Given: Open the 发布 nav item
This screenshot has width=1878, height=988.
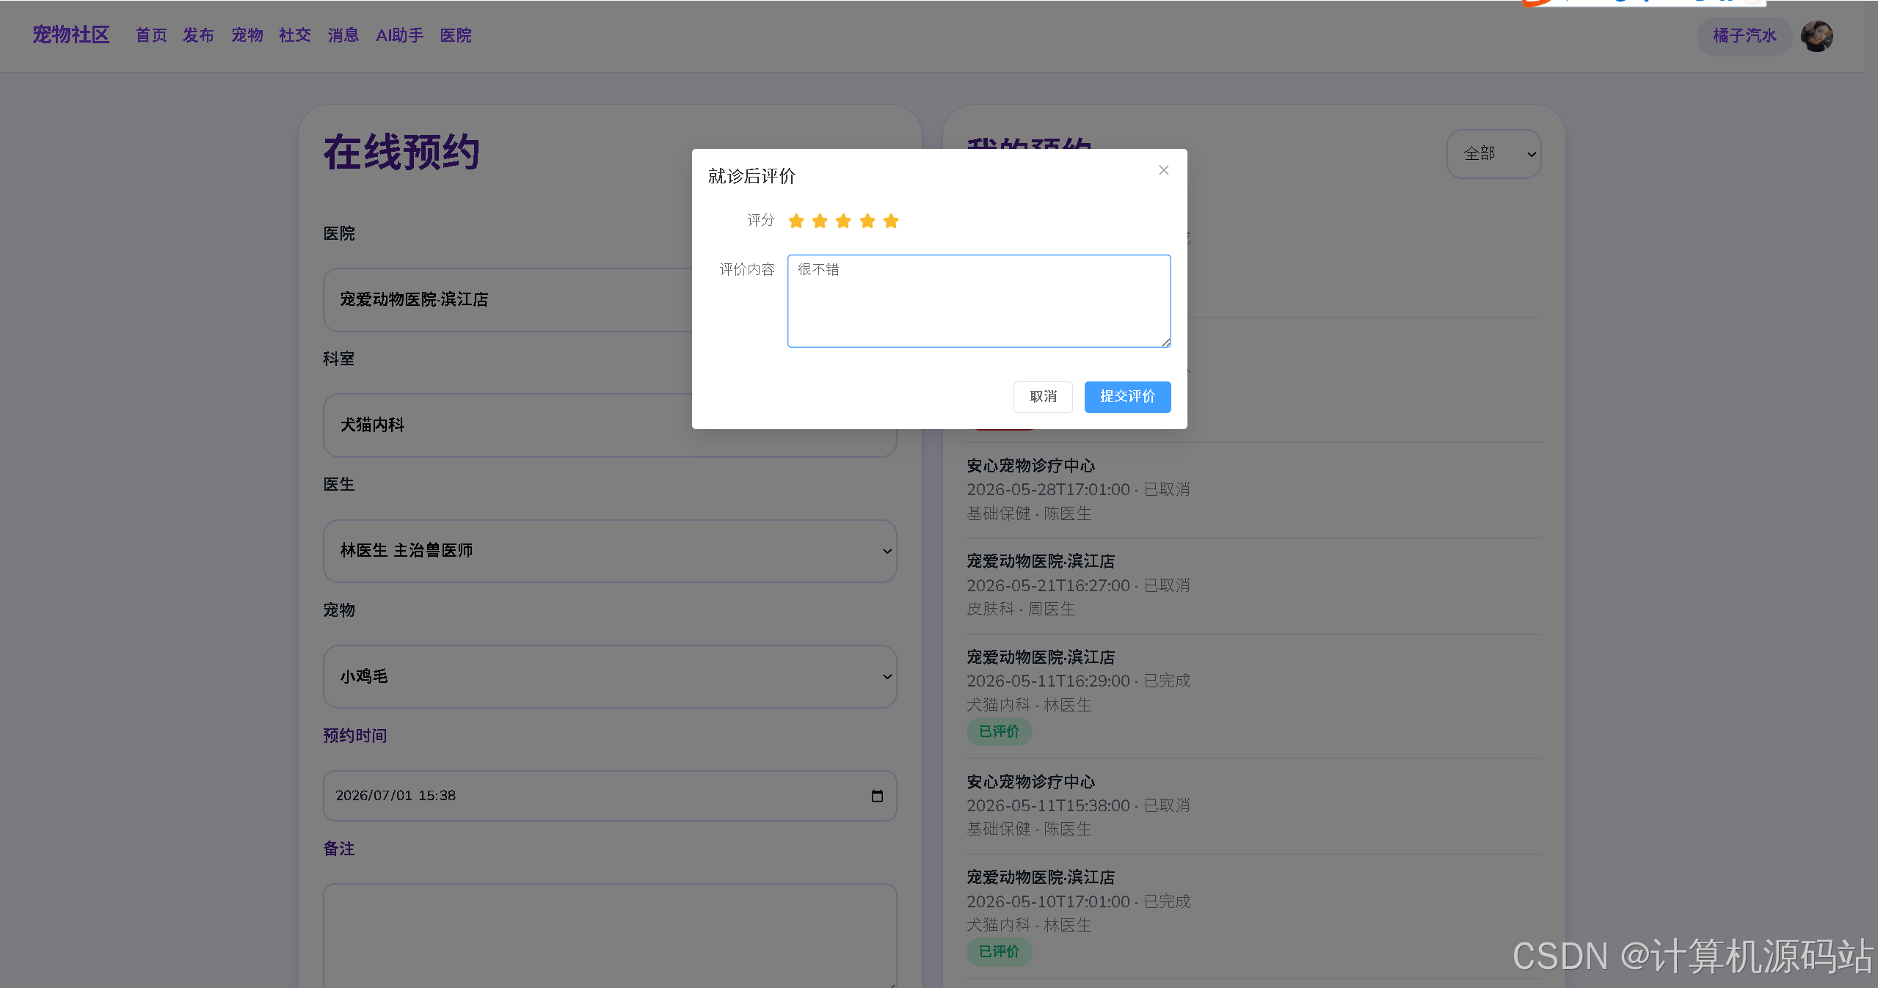Looking at the screenshot, I should click(198, 35).
